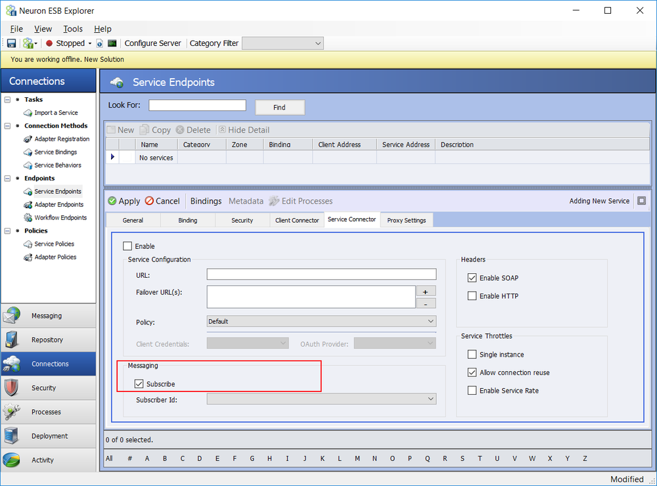Click the row indicator arrow beside No services
This screenshot has width=657, height=486.
pos(112,157)
